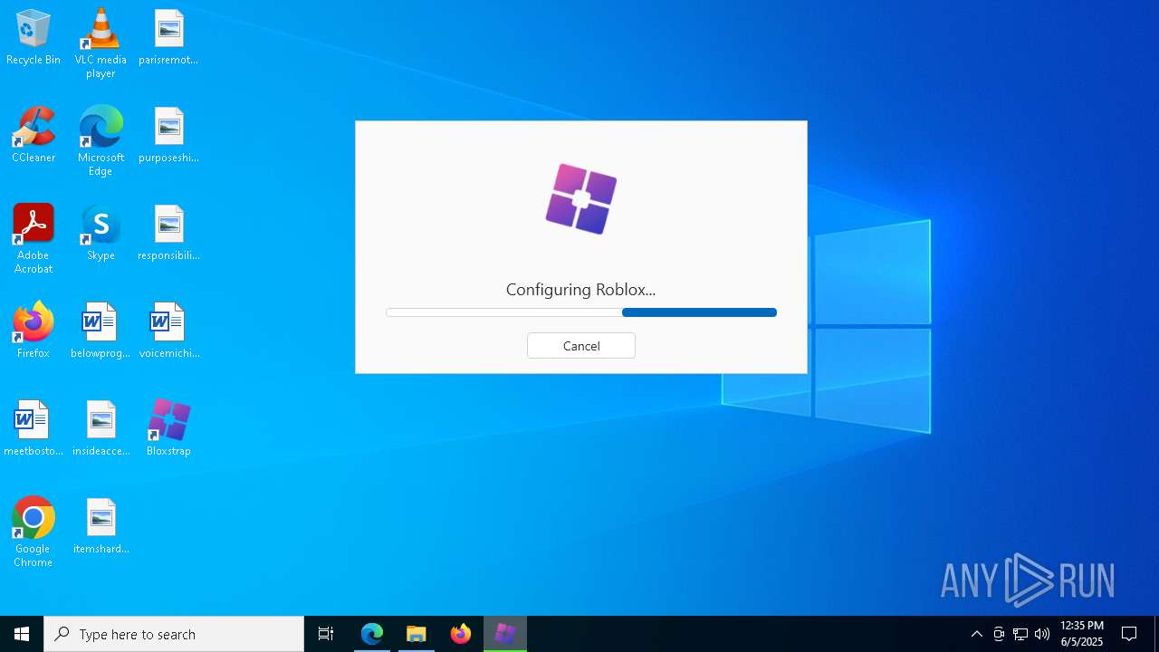Open File Explorer from the taskbar
This screenshot has height=652, width=1159.
(417, 634)
